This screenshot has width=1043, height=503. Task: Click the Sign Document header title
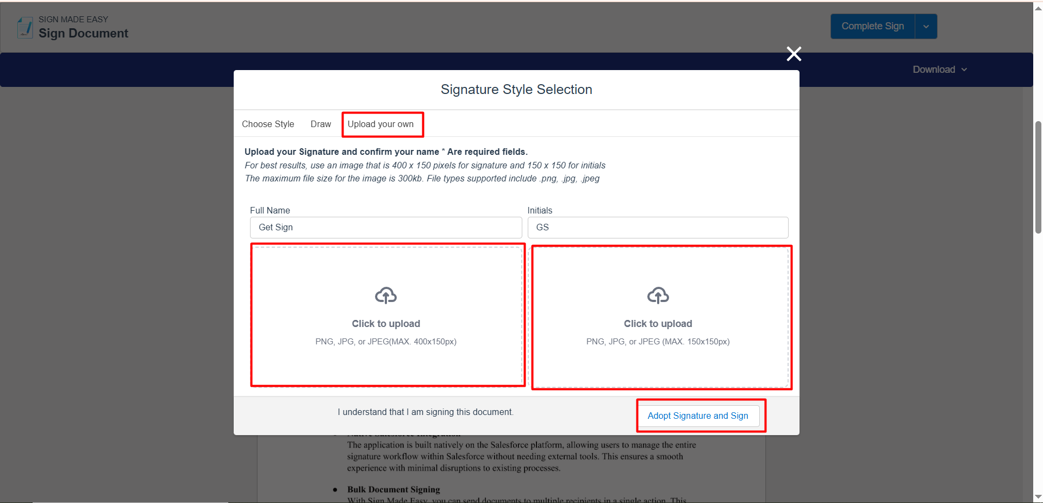coord(84,34)
